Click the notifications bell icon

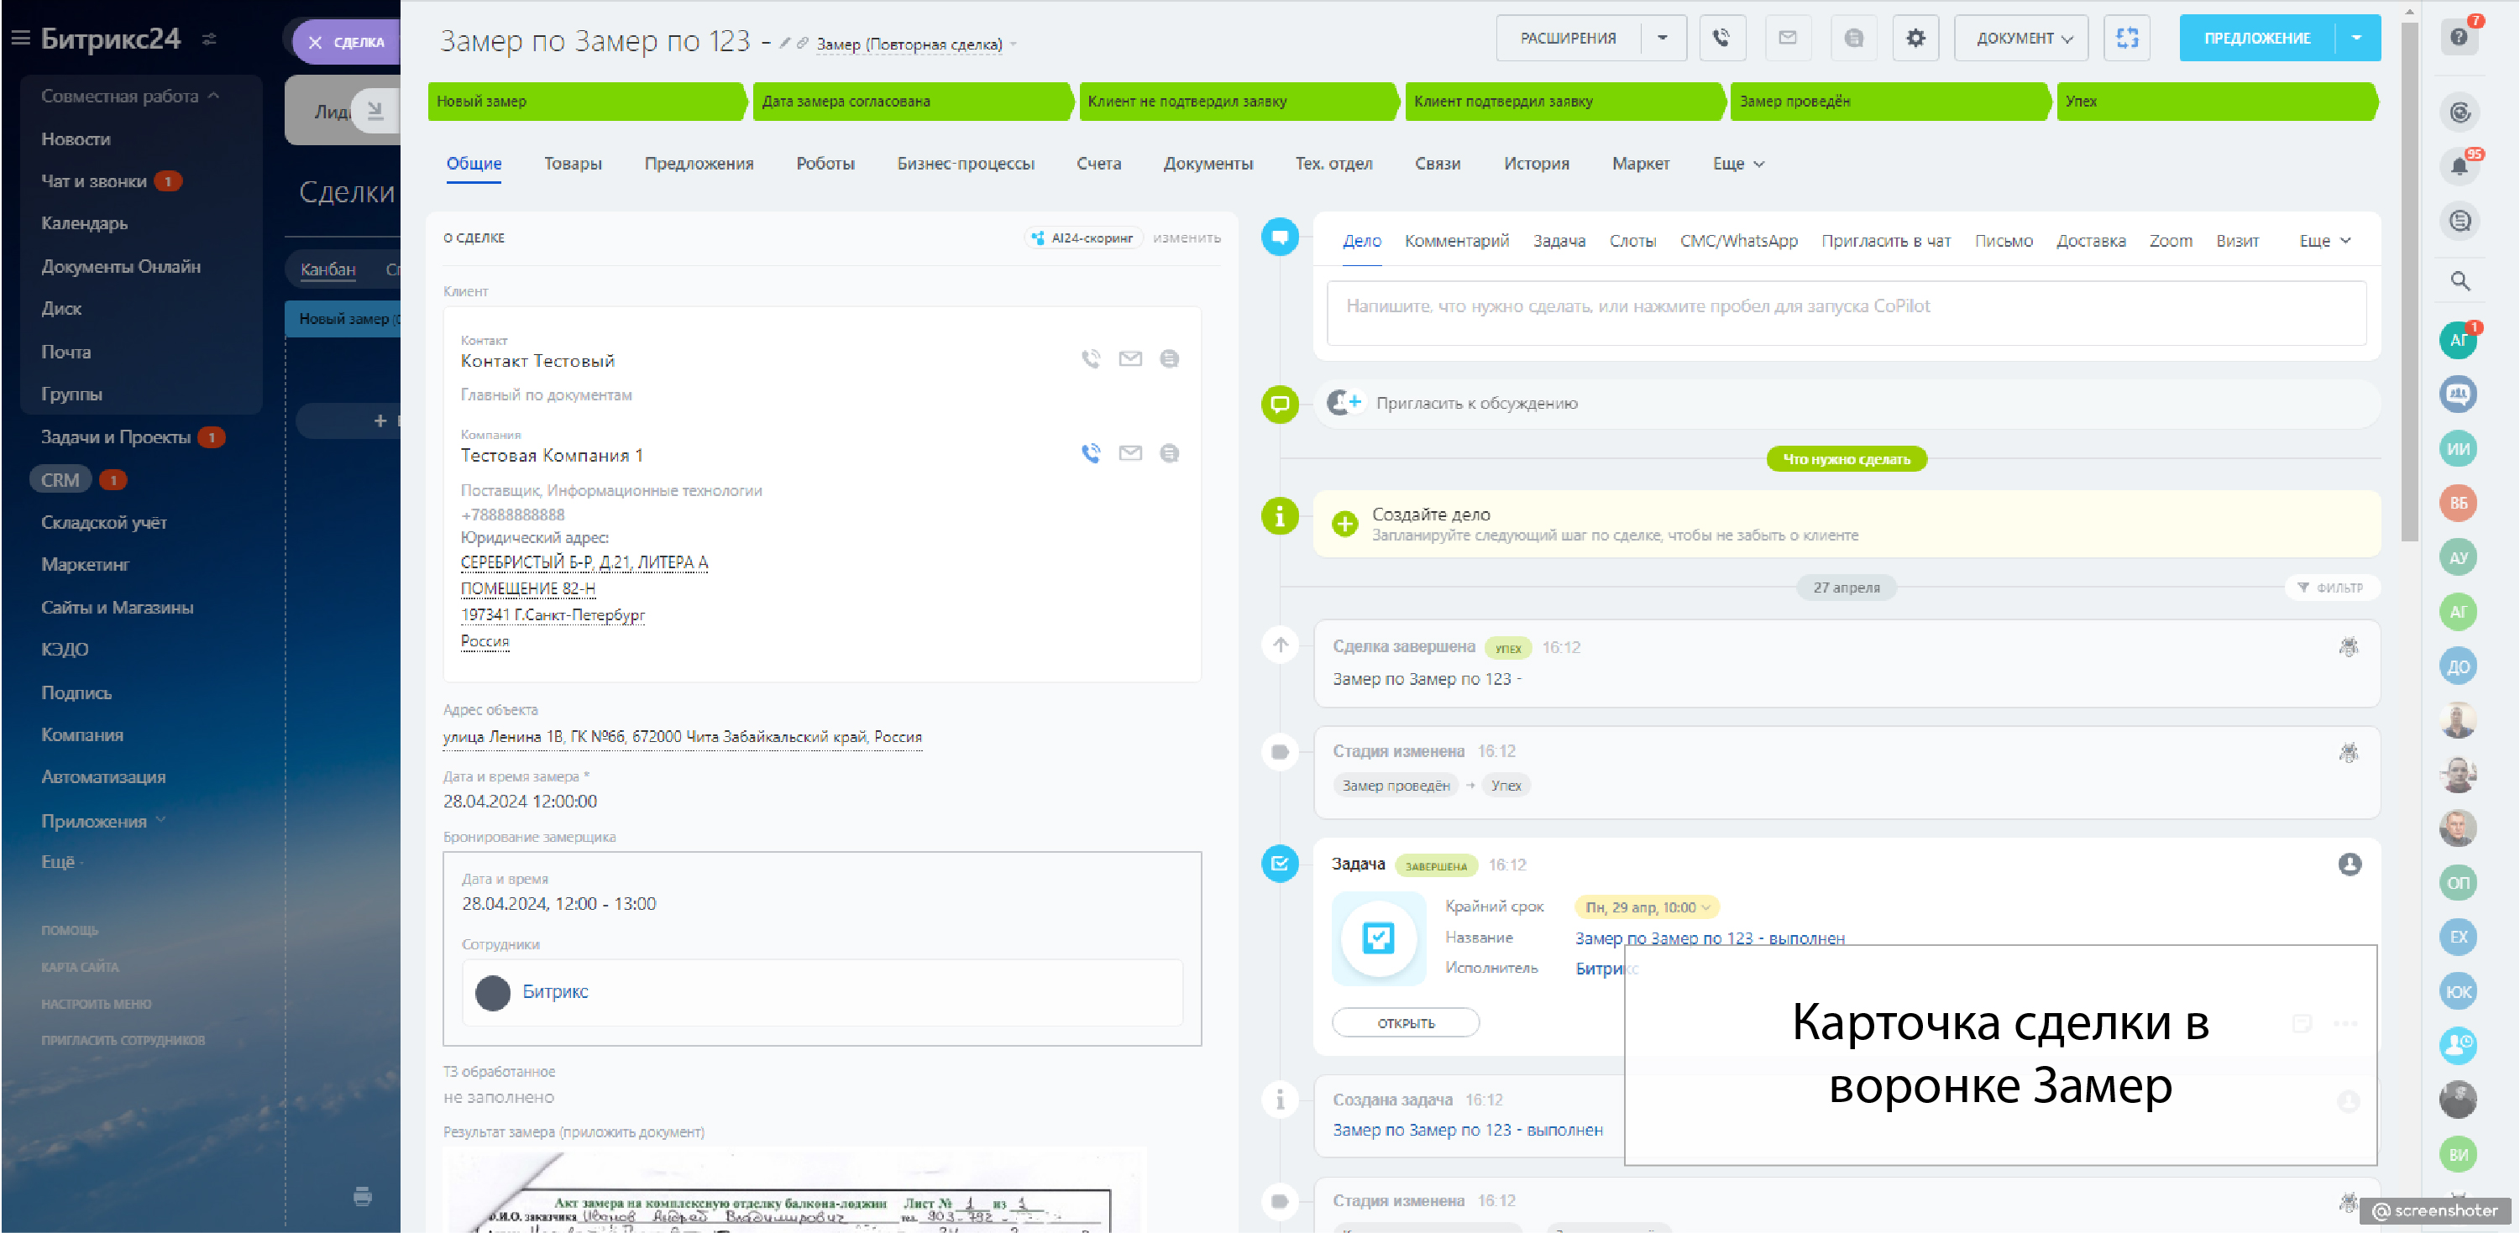pyautogui.click(x=2459, y=166)
